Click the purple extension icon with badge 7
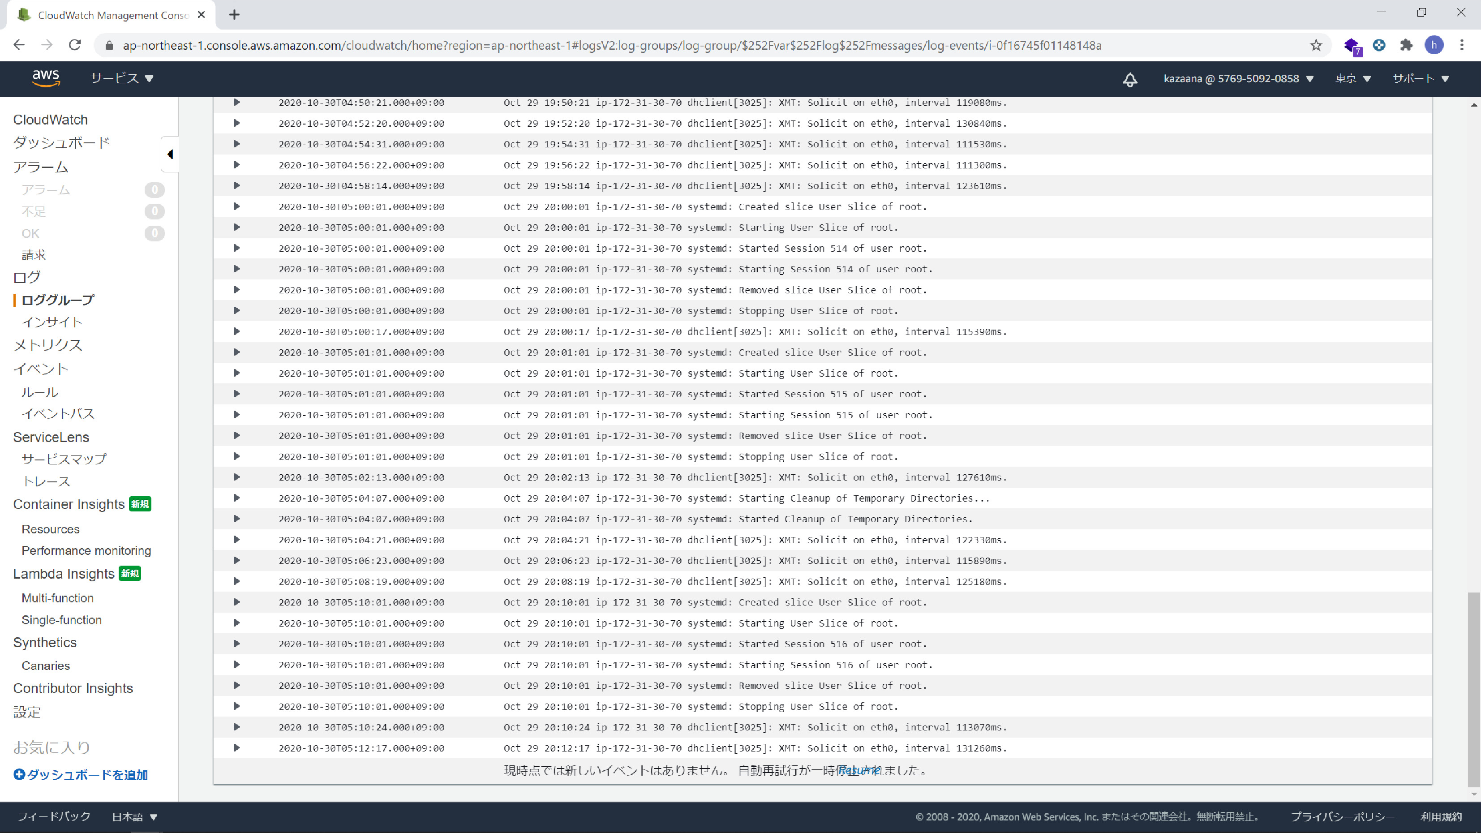 coord(1352,46)
